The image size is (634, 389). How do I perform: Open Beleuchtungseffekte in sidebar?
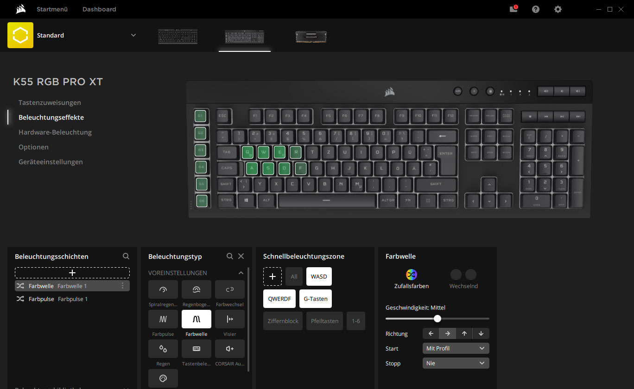(51, 117)
